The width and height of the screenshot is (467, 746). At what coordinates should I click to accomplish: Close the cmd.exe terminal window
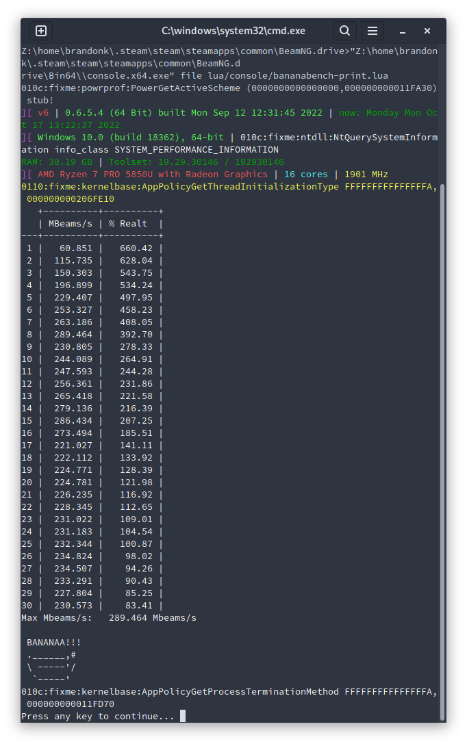point(427,31)
